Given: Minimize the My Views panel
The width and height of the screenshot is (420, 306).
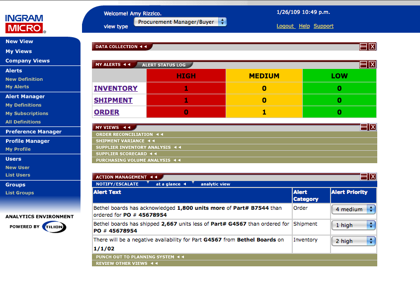Looking at the screenshot, I should tap(364, 127).
